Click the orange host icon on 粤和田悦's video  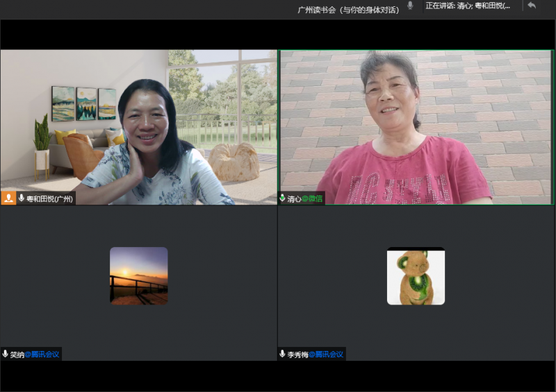tap(8, 198)
